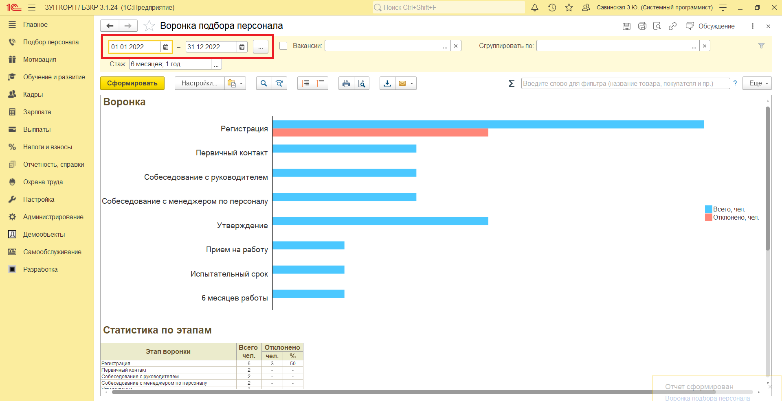Click the blue Всего, чел. legend swatch
Image resolution: width=782 pixels, height=401 pixels.
point(709,209)
